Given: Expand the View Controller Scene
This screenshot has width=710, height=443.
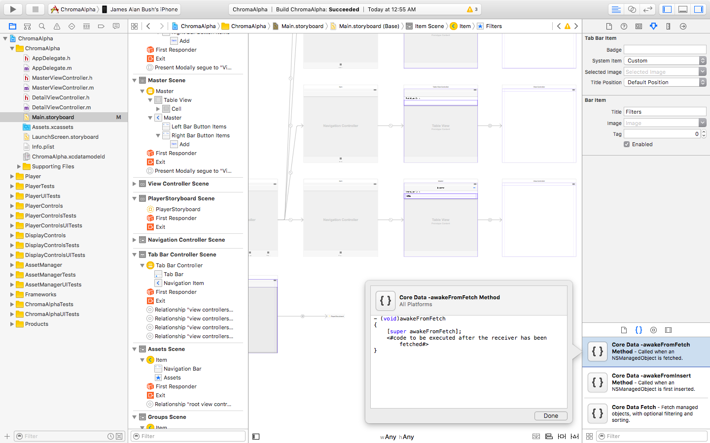Looking at the screenshot, I should [x=135, y=184].
